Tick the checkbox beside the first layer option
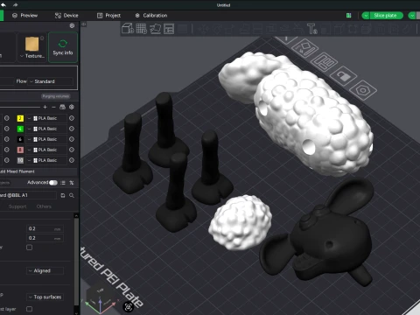The image size is (420, 315). (30, 309)
